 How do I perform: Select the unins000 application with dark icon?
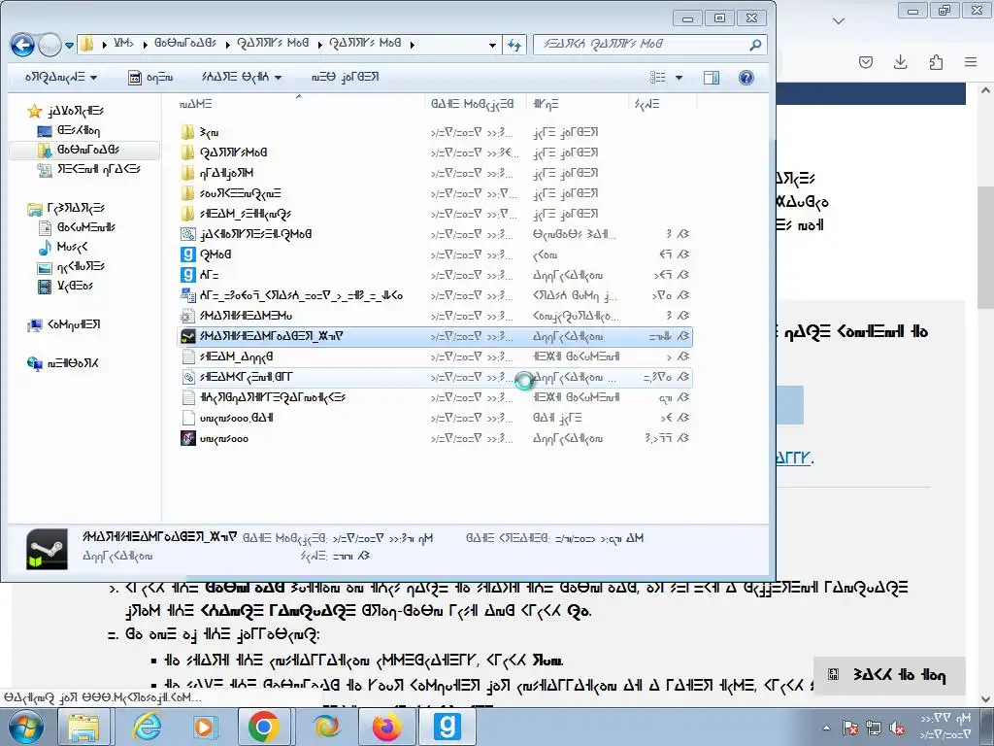(188, 438)
